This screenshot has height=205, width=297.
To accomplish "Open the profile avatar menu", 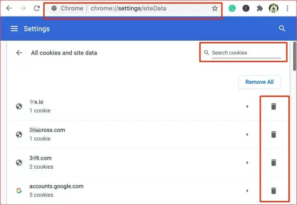I will click(x=273, y=8).
